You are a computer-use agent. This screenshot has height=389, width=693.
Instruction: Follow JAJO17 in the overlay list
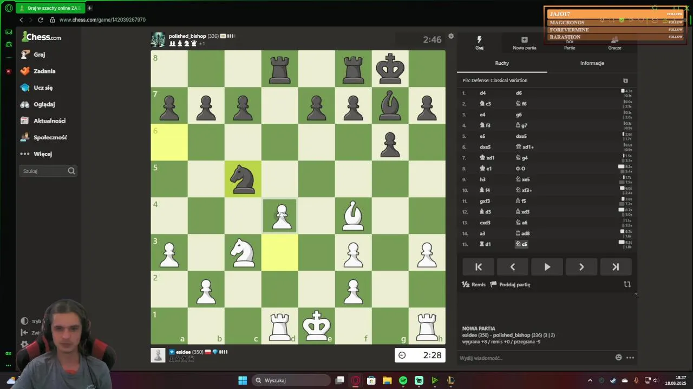pyautogui.click(x=675, y=14)
